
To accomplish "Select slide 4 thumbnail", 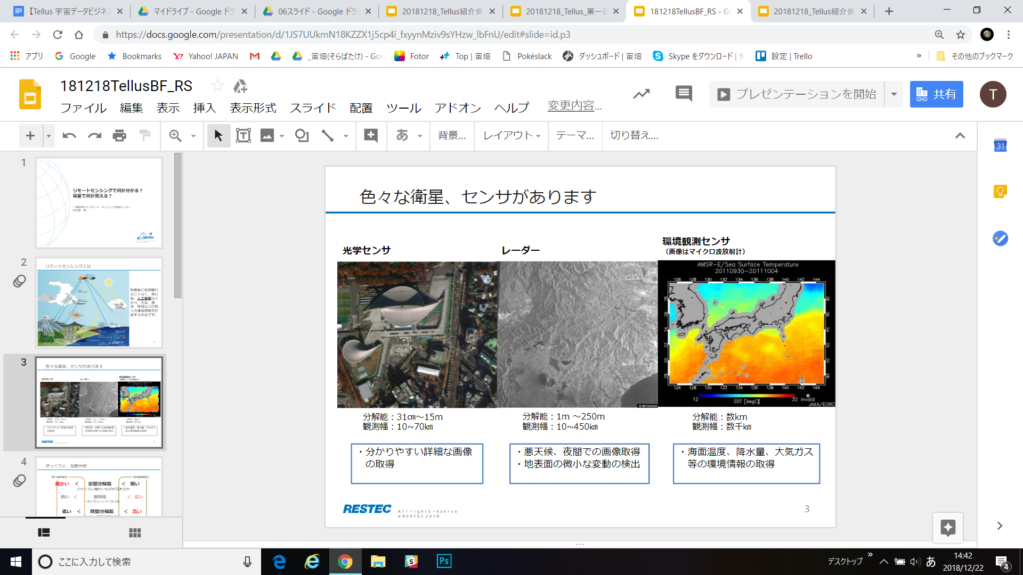I will [99, 487].
